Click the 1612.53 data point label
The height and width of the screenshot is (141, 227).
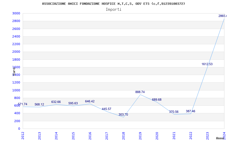pyautogui.click(x=207, y=64)
